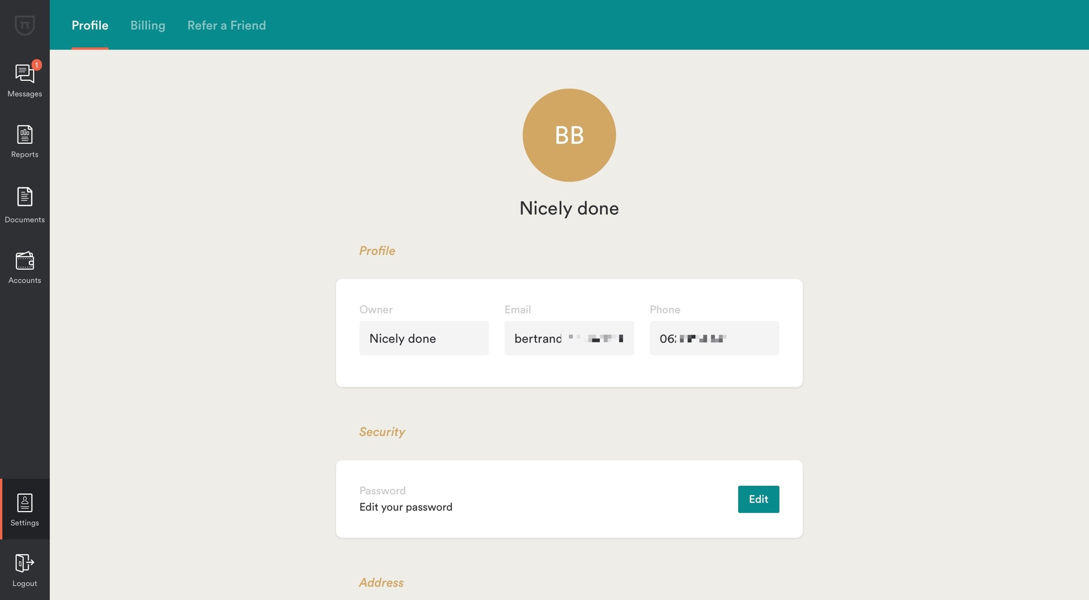1089x600 pixels.
Task: Focus the Email field starting with bertrand
Action: (x=569, y=338)
